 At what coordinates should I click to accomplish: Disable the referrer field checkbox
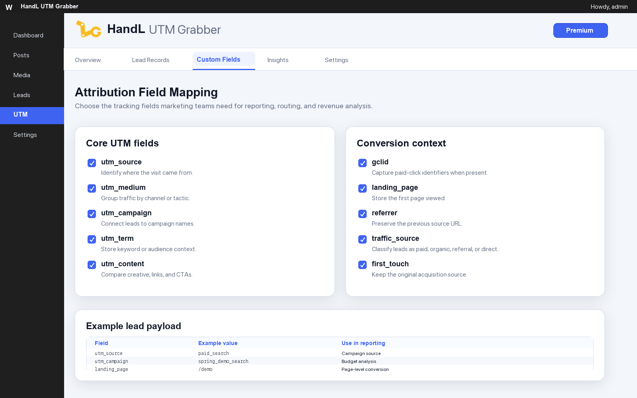point(362,214)
